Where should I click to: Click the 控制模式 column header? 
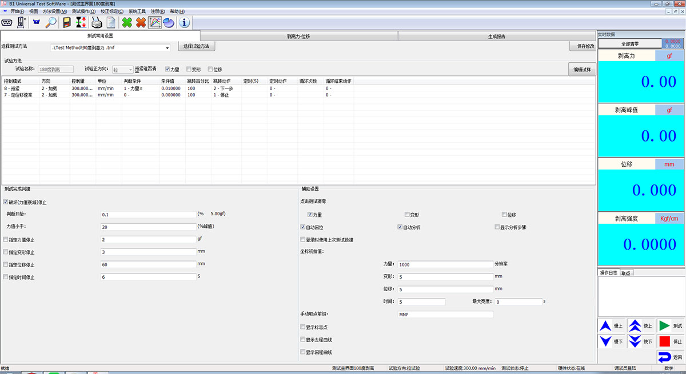[21, 81]
